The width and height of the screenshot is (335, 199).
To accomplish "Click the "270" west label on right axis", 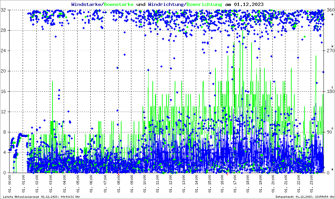I will (329, 51).
